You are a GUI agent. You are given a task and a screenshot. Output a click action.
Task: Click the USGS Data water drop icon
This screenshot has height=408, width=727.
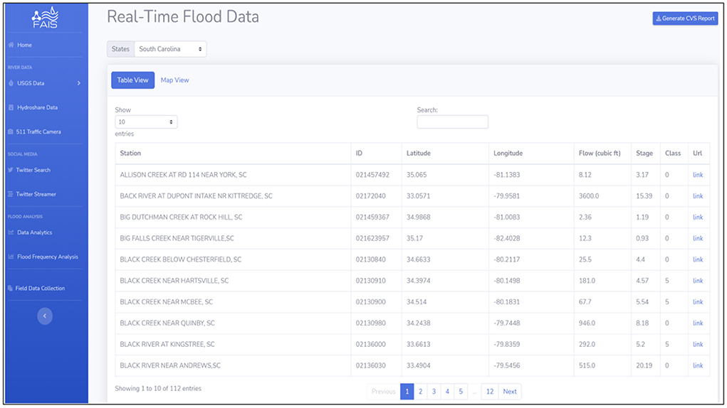coord(11,83)
